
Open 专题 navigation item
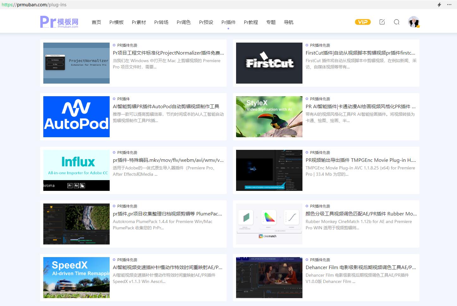click(x=271, y=22)
